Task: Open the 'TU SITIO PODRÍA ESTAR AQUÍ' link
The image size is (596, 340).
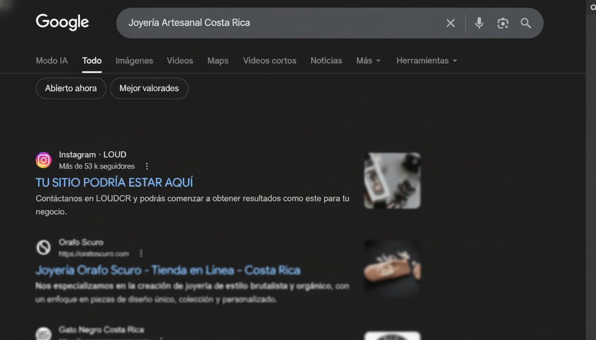Action: coord(114,182)
